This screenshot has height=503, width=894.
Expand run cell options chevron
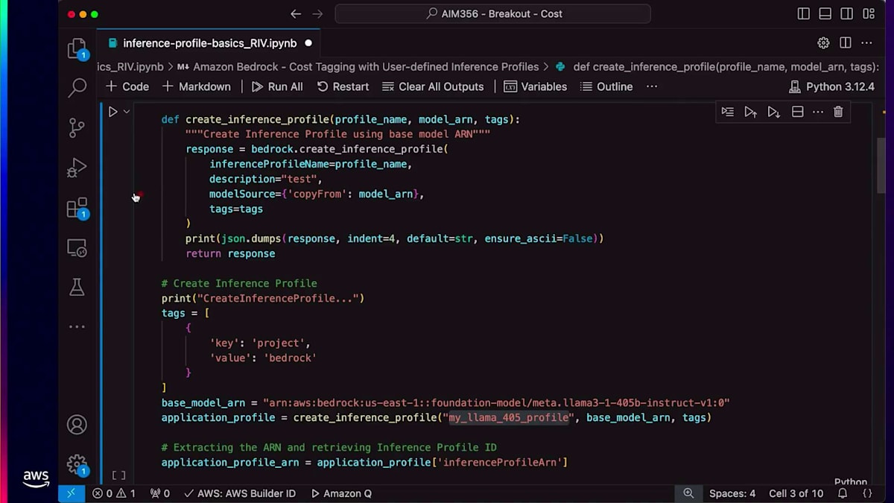coord(127,112)
